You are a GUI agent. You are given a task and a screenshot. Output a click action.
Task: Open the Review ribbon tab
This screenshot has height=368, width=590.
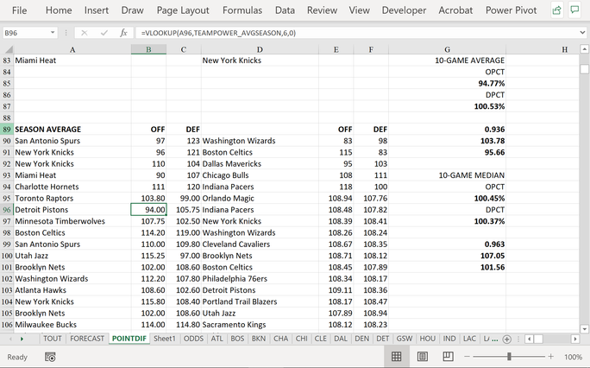click(x=322, y=10)
